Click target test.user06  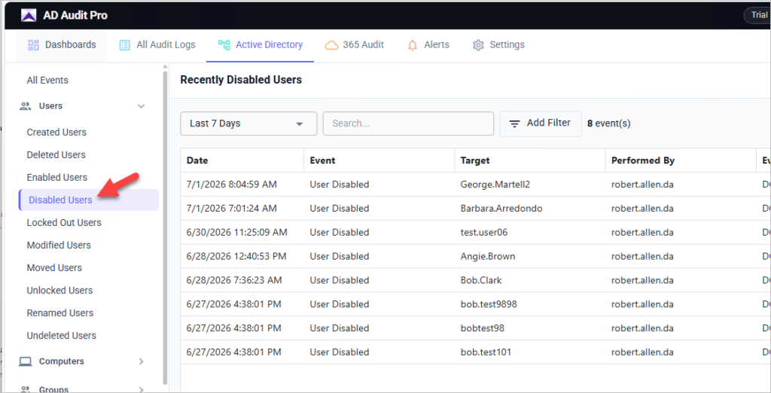tap(484, 232)
